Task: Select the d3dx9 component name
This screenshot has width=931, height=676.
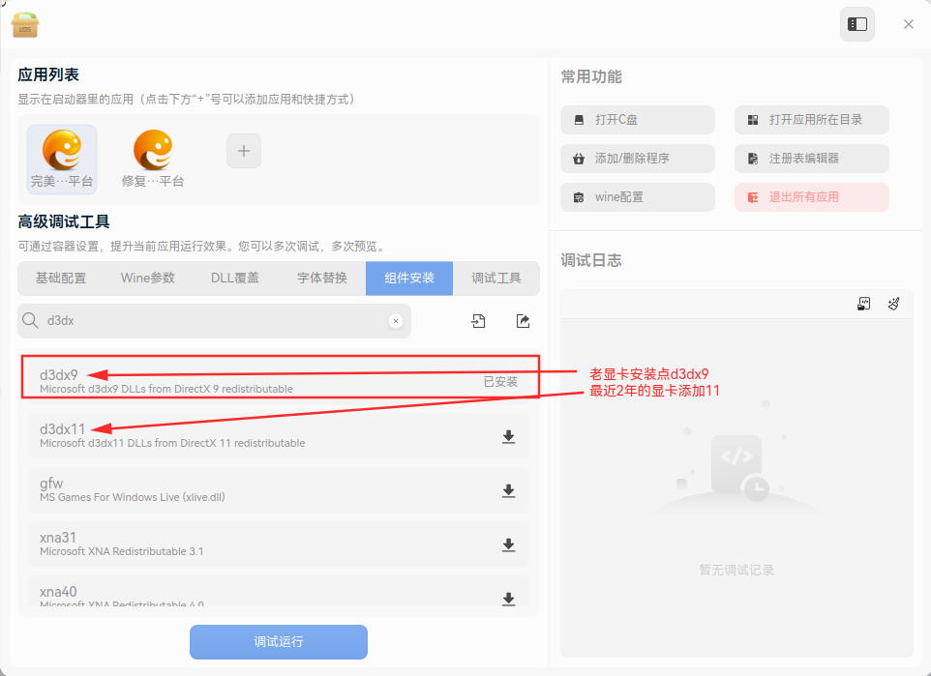Action: [59, 375]
